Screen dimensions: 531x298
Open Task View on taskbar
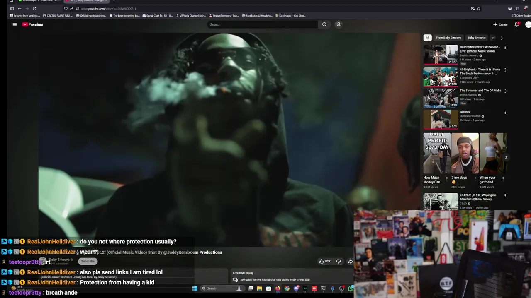tap(251, 288)
